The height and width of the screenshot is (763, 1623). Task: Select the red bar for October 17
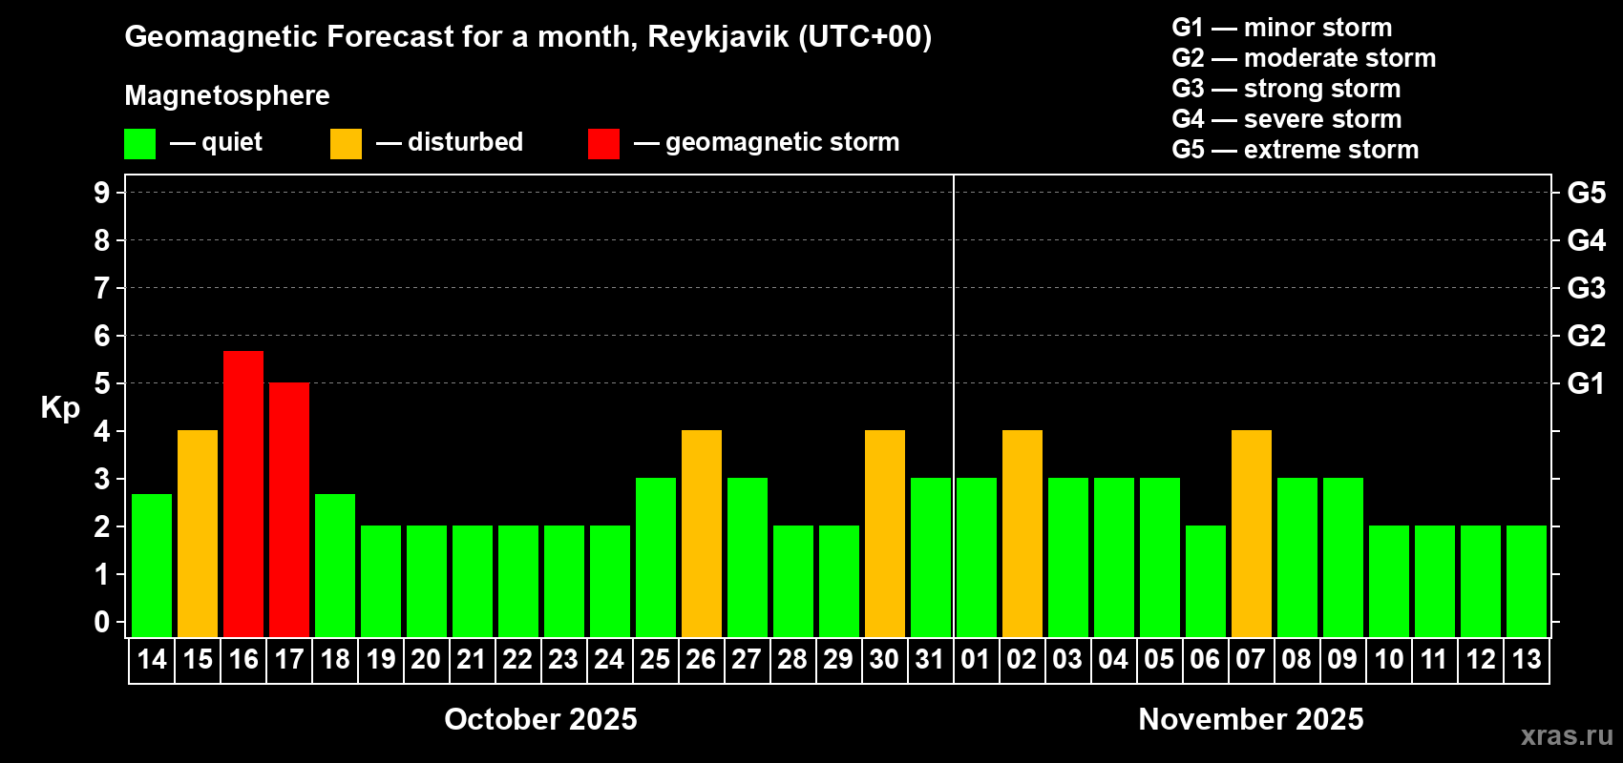pos(289,510)
